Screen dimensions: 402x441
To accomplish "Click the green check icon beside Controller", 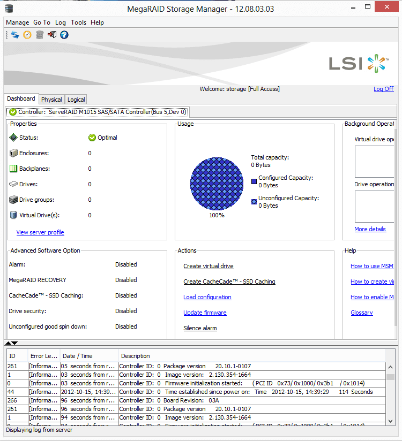I will (x=13, y=112).
